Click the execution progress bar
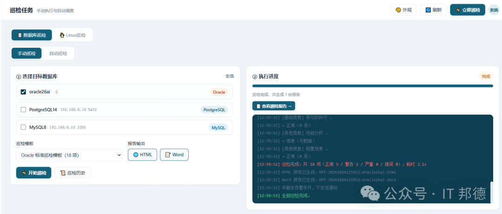Image resolution: width=502 pixels, height=214 pixels. [x=373, y=86]
